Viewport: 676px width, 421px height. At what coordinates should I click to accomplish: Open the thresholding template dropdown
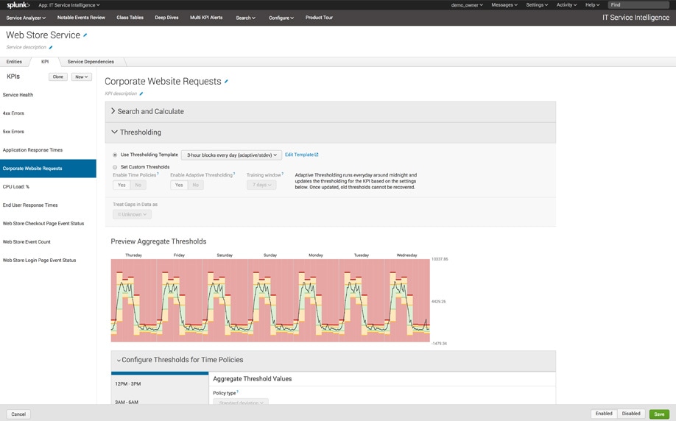pyautogui.click(x=231, y=155)
